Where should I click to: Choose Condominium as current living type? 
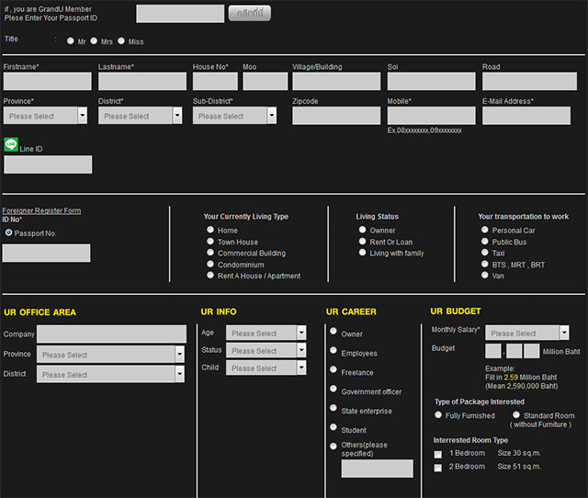pos(210,265)
